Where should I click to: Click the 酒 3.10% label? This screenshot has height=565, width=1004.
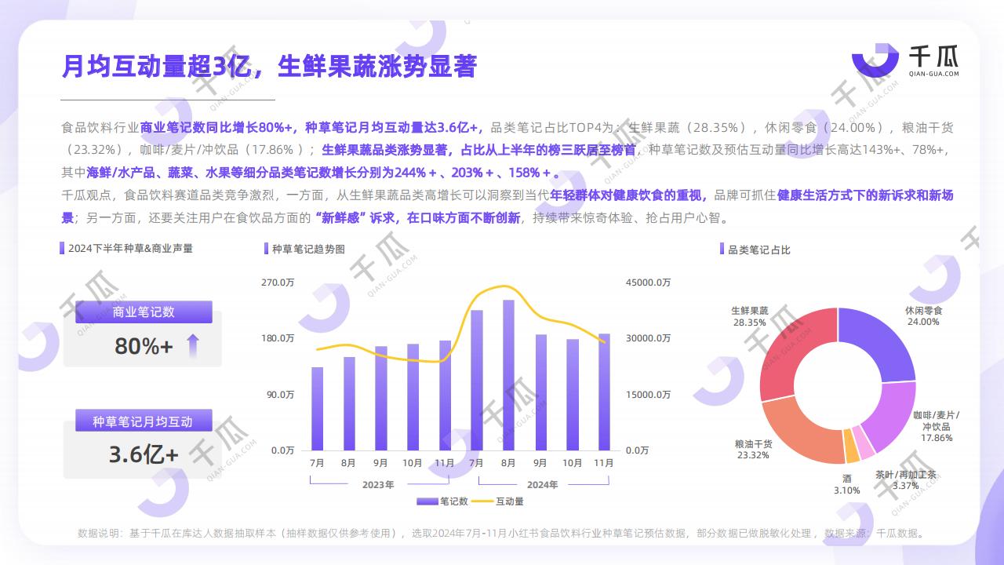pos(846,484)
